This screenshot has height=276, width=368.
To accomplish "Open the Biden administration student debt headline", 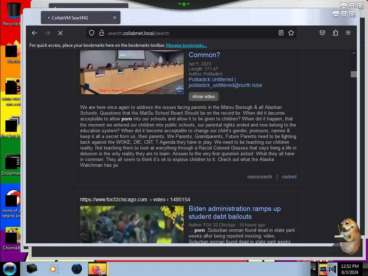I will (235, 213).
